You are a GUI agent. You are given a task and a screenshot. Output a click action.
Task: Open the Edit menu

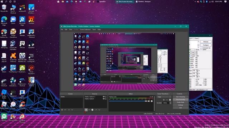pyautogui.click(x=66, y=30)
